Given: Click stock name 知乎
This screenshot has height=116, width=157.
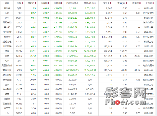Looking at the screenshot, I should tap(7, 61).
